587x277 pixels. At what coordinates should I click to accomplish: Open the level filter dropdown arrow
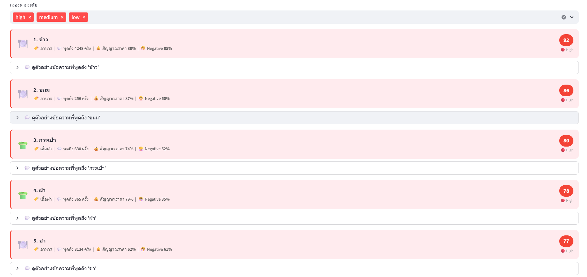pos(572,17)
